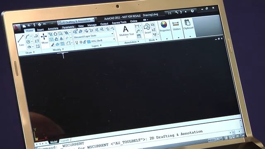Click the wrench icon in title bar
The height and width of the screenshot is (149, 265).
coord(176,12)
